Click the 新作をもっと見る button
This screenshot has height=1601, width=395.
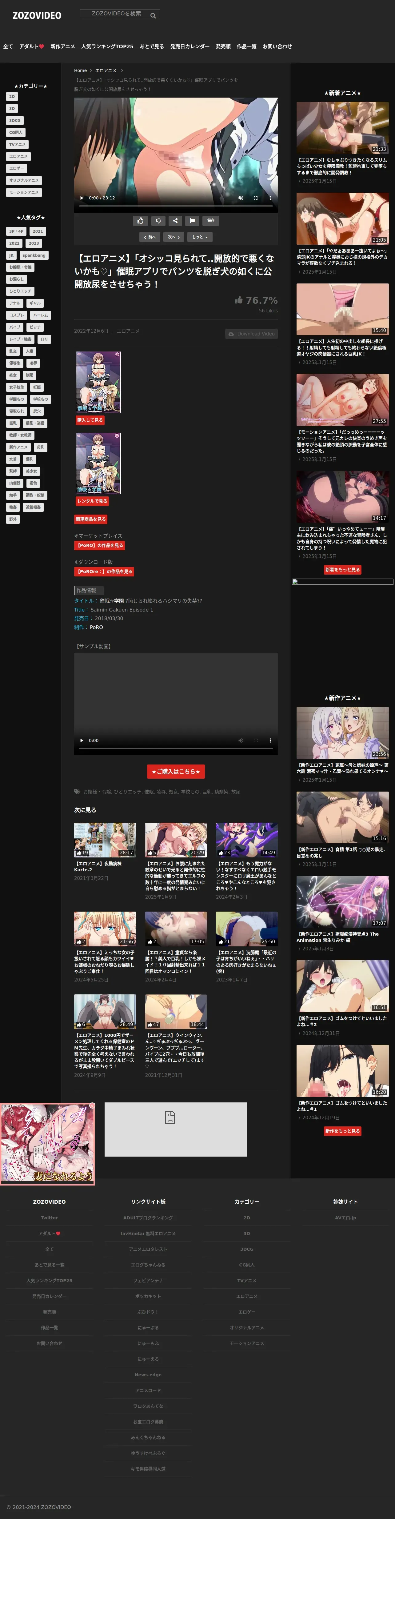tap(342, 1131)
